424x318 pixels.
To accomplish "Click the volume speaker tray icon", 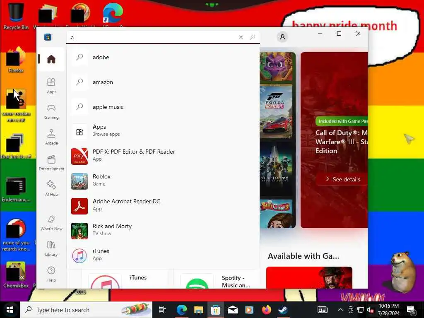I will pos(370,310).
